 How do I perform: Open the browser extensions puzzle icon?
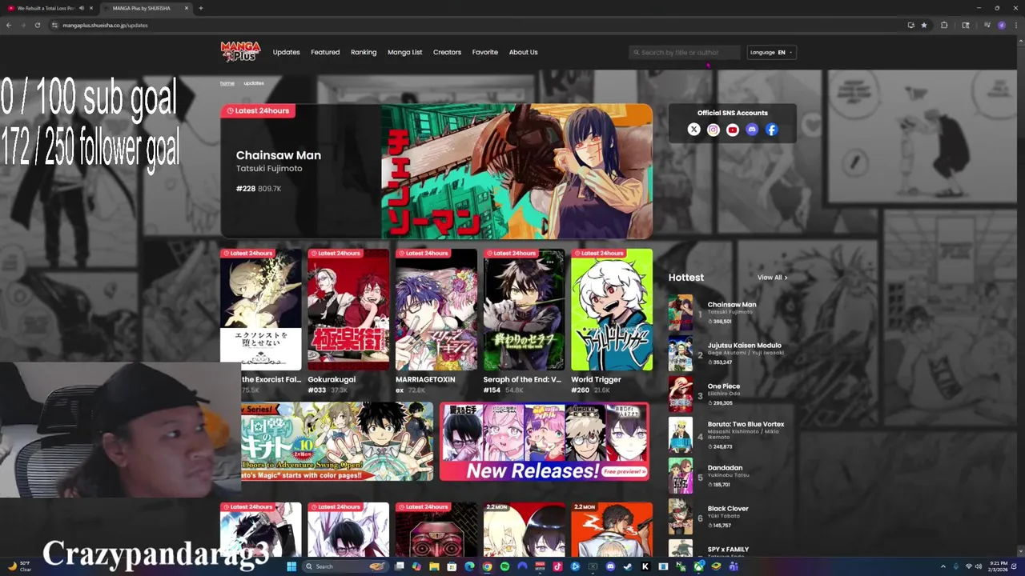click(944, 25)
